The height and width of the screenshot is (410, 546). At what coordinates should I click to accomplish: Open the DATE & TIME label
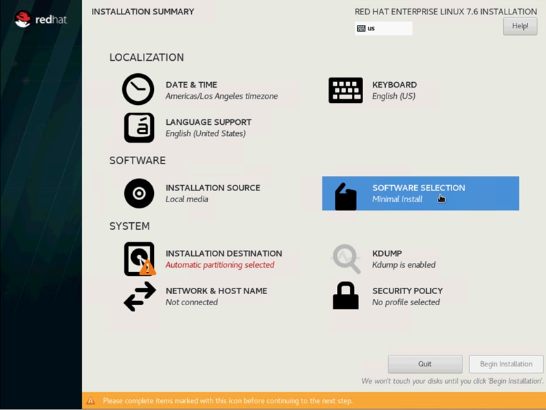pos(191,85)
